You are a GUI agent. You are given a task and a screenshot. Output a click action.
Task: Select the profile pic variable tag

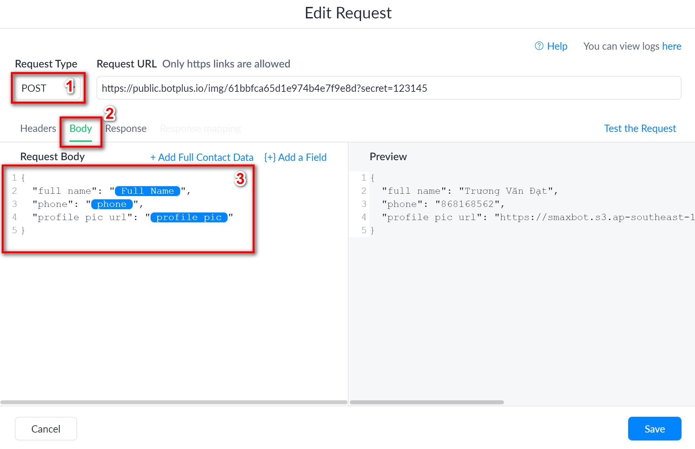pyautogui.click(x=189, y=217)
